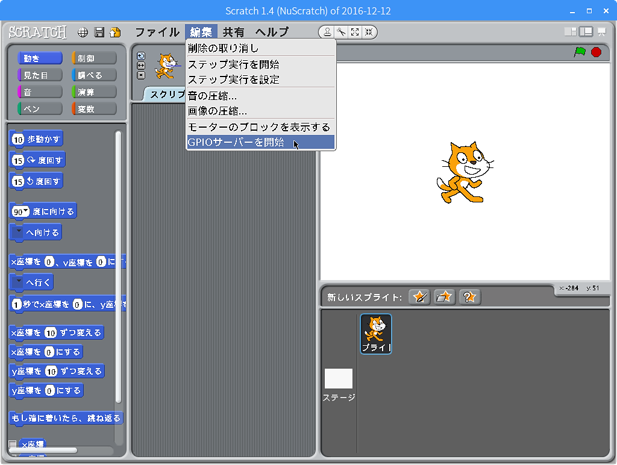Click the 10 歩動かす block
Image resolution: width=617 pixels, height=465 pixels.
[x=36, y=139]
